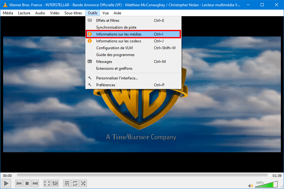Screen dimensions: 284x189
Task: Skip to the next media track
Action: pos(35,183)
